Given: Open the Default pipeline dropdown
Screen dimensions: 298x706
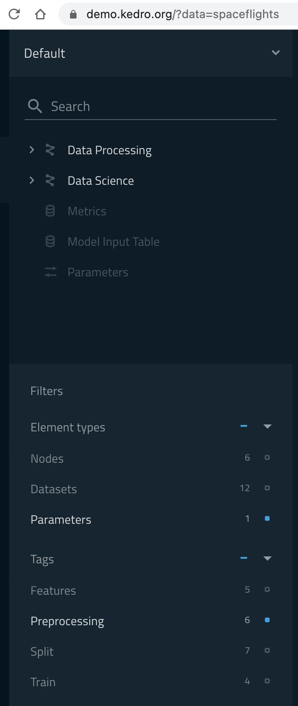Looking at the screenshot, I should pos(275,53).
